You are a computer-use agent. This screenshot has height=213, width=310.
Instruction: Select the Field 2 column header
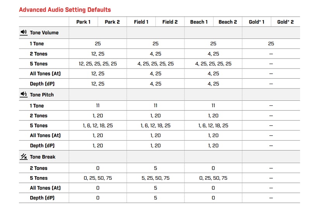170,22
